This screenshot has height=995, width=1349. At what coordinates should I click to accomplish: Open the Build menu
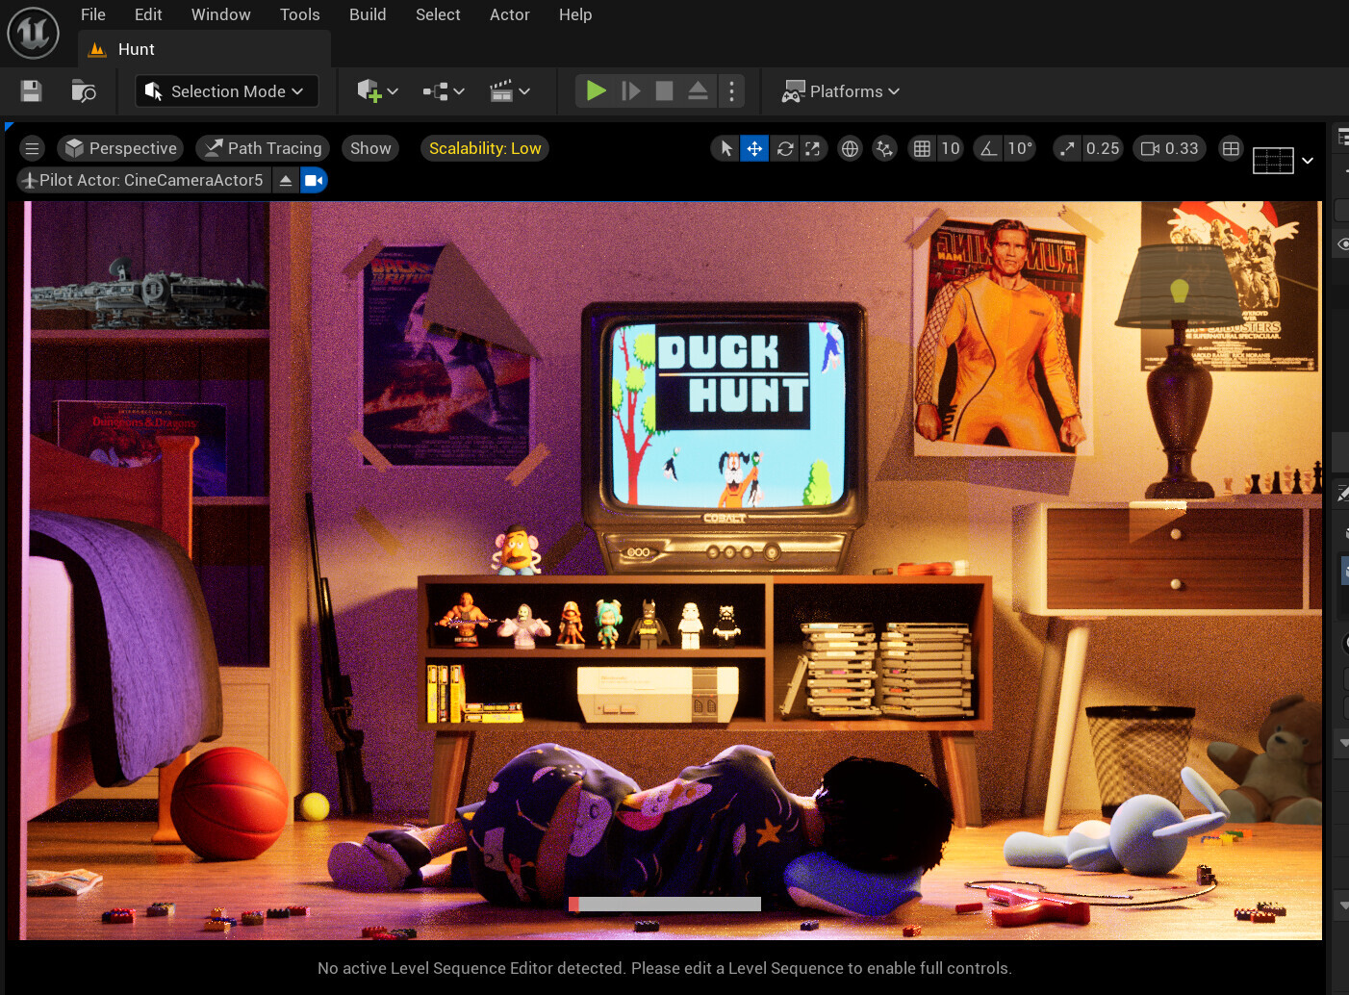click(x=368, y=14)
